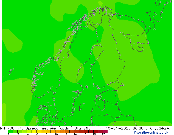174x135 pixels.
Task: Pick the orange legend swatch between 10 and 11
Action: [58, 131]
